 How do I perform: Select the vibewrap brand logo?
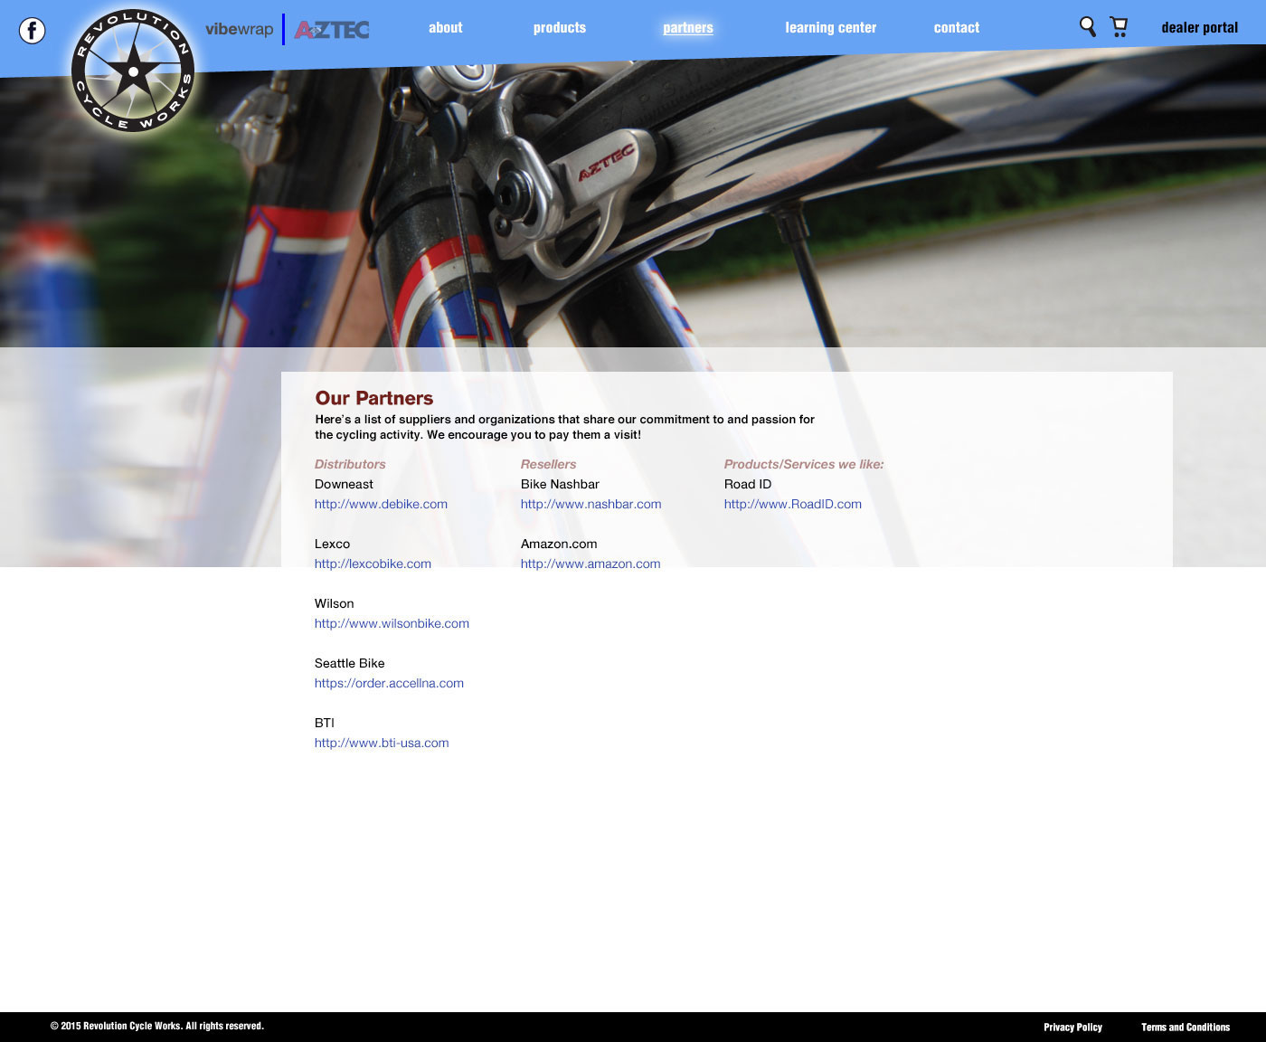[x=240, y=28]
